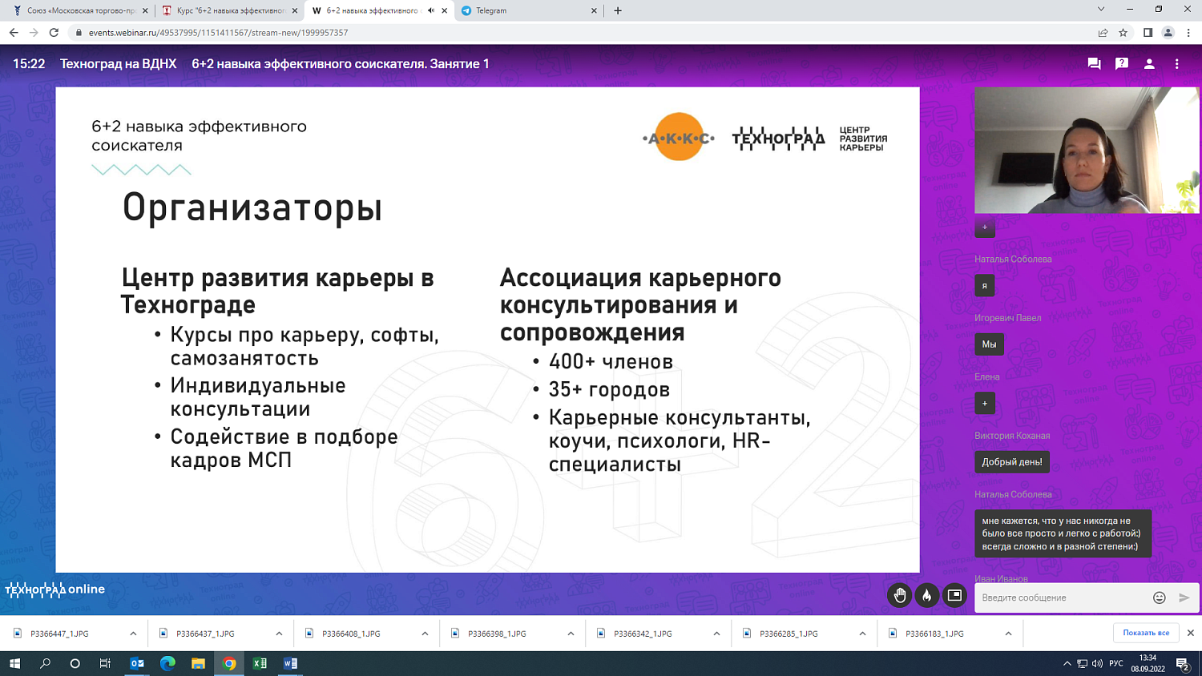Screen dimensions: 1202x676
Task: Close the Telegram browser tab
Action: tap(594, 10)
